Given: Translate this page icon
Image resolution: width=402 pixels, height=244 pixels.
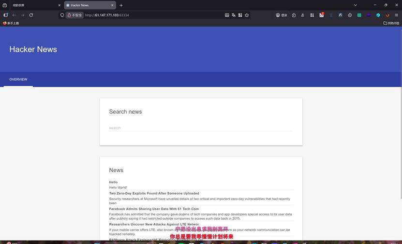Looking at the screenshot, I should tap(234, 15).
